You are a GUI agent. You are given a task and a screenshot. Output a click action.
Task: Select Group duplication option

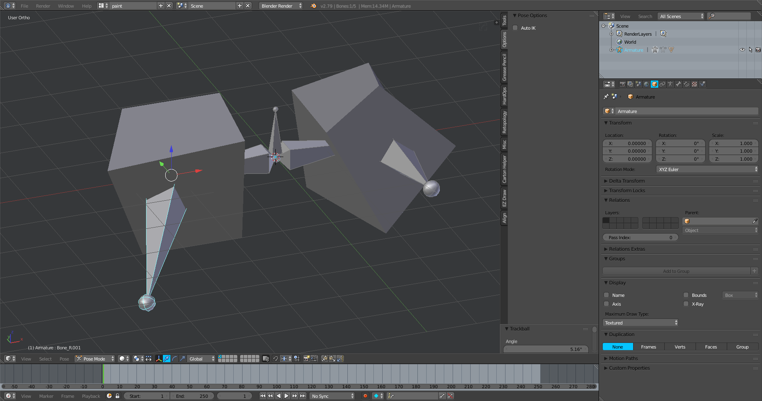click(x=742, y=347)
